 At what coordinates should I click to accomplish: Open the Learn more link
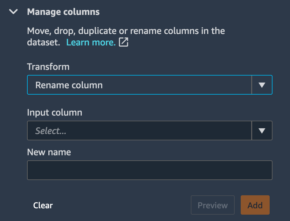[x=91, y=42]
